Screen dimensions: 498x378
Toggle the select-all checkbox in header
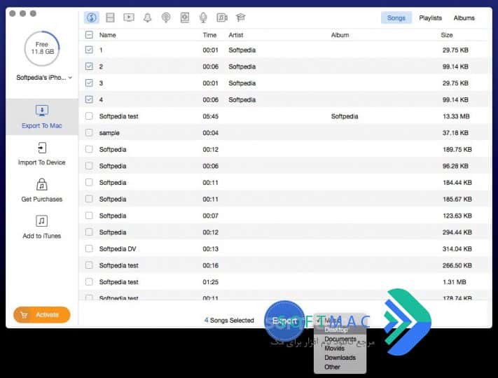89,35
